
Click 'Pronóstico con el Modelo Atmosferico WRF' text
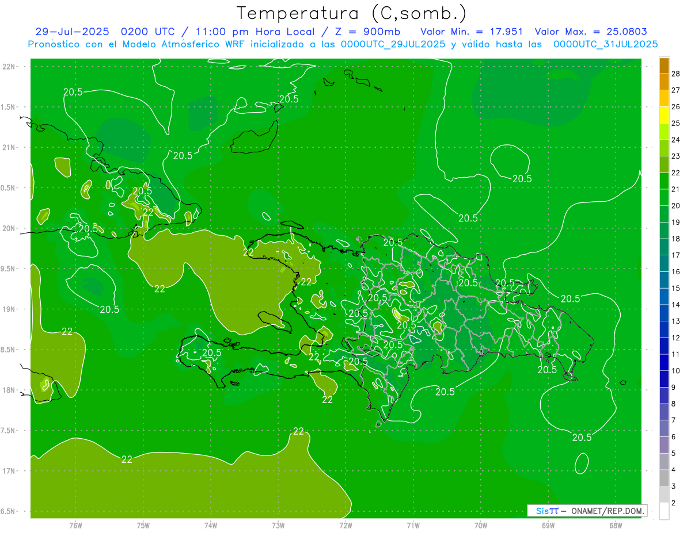(138, 44)
